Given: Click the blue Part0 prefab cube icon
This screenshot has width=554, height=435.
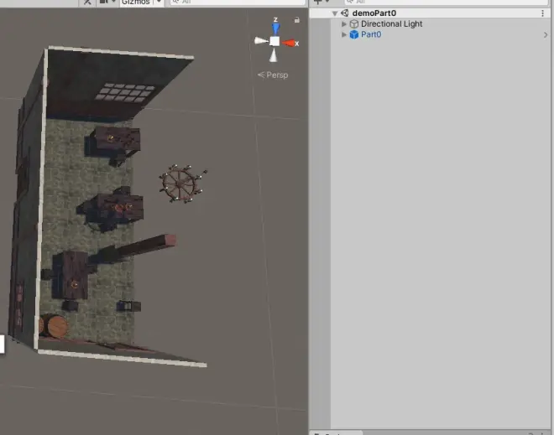Looking at the screenshot, I should pos(353,34).
